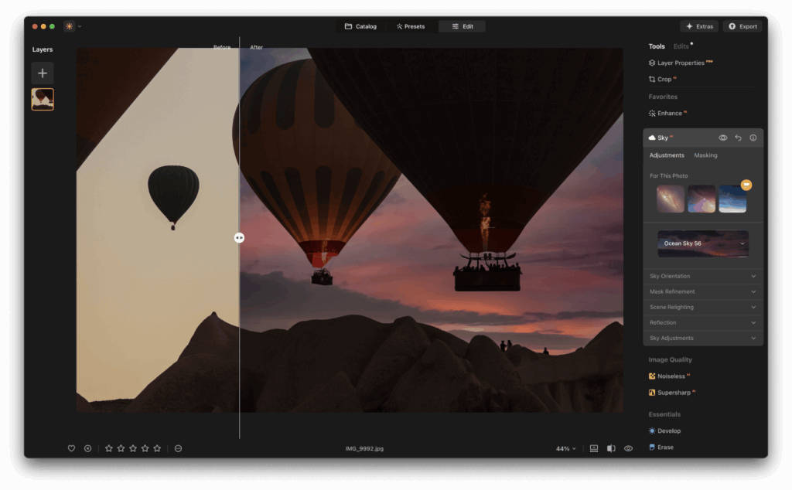The height and width of the screenshot is (490, 792).
Task: Select the Crop tool
Action: (665, 79)
